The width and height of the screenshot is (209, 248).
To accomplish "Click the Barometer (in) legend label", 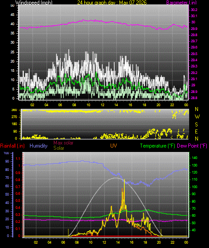I will pyautogui.click(x=182, y=3).
